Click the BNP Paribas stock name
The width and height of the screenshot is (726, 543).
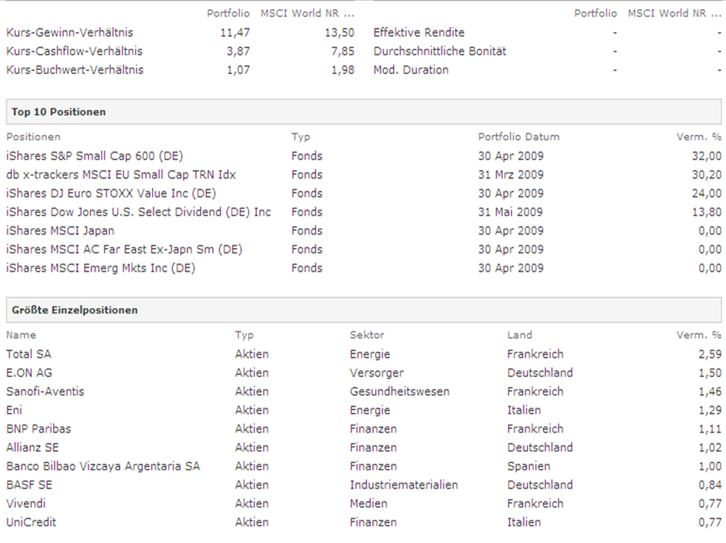39,429
